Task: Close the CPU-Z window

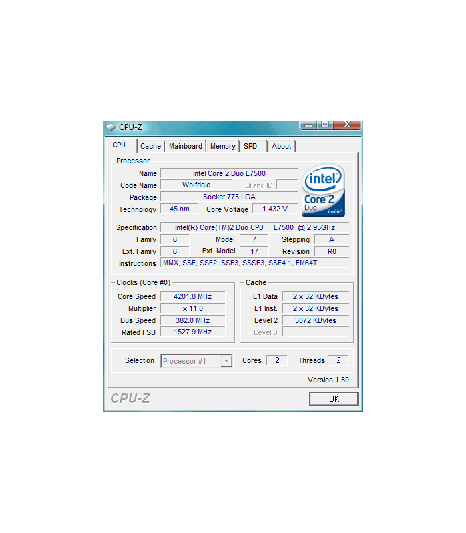Action: coord(347,125)
